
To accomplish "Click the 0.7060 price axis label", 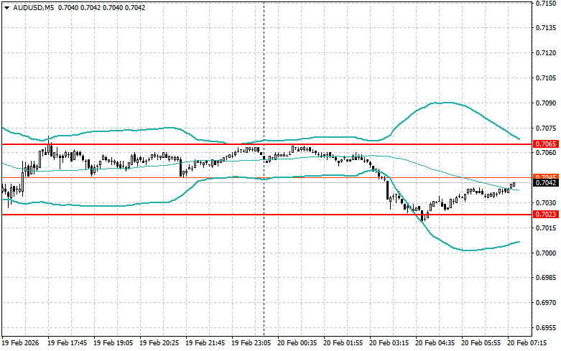I will 546,153.
